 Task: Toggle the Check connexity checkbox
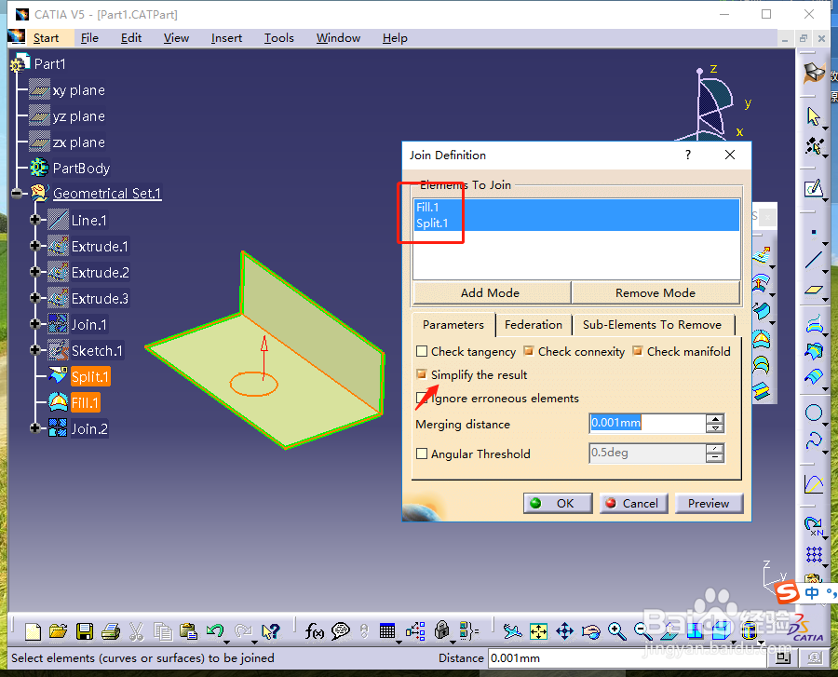[x=529, y=351]
